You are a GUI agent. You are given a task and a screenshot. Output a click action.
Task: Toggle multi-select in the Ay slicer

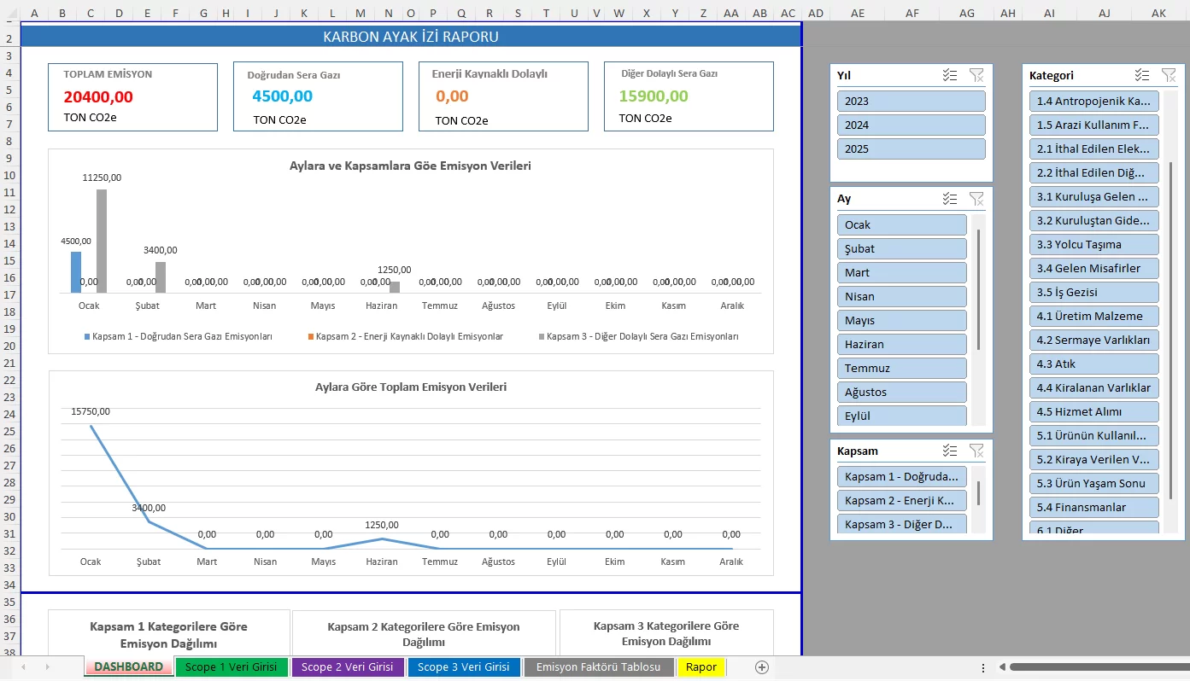coord(950,199)
